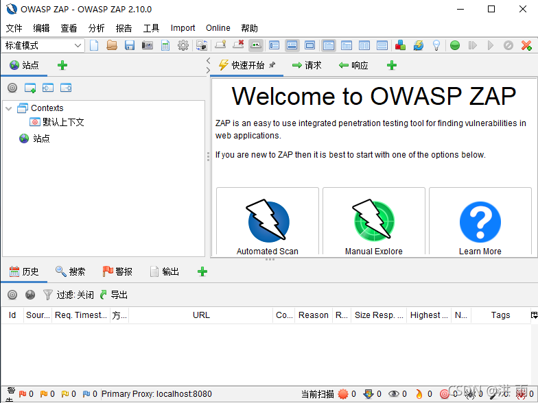Screen dimensions: 538x403
Task: Click the Learn More button
Action: click(480, 221)
